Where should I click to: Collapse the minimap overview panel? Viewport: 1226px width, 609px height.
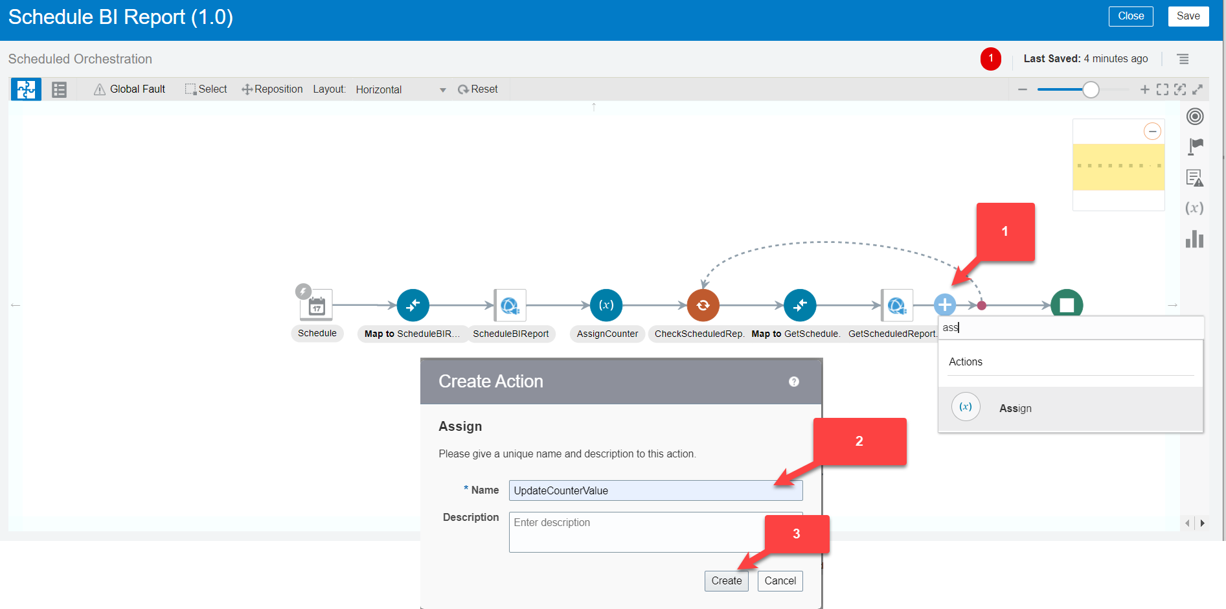click(x=1152, y=132)
